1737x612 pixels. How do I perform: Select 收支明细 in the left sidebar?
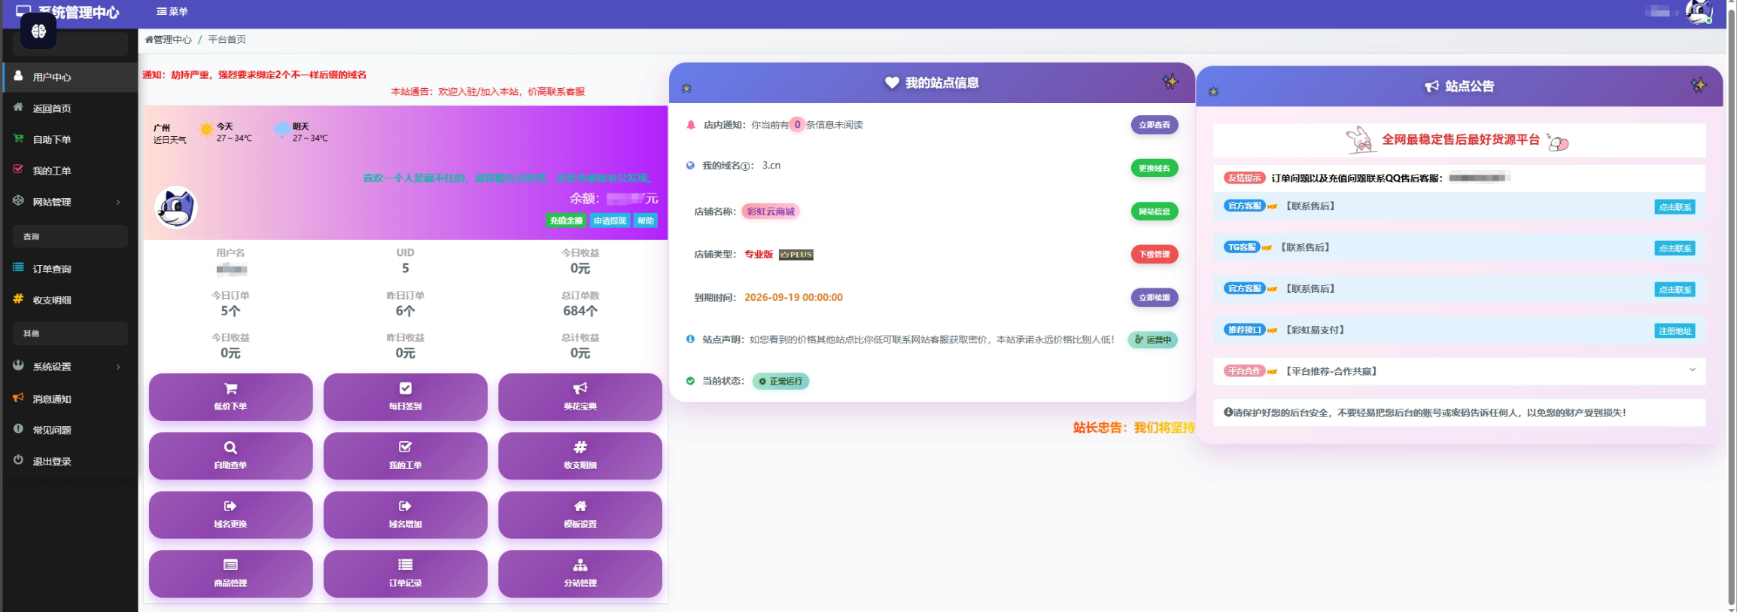[70, 300]
